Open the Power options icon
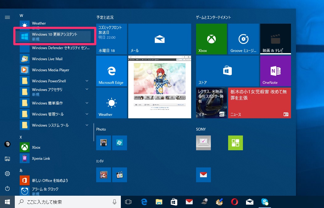The width and height of the screenshot is (324, 208). coord(7,188)
